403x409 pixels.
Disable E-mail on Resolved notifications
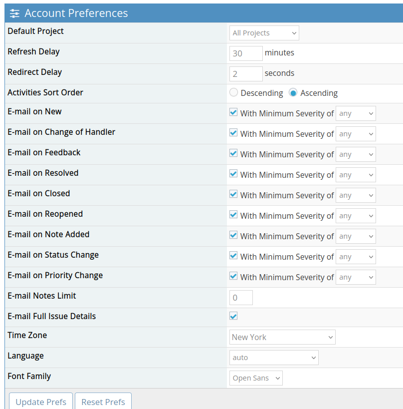click(x=233, y=174)
